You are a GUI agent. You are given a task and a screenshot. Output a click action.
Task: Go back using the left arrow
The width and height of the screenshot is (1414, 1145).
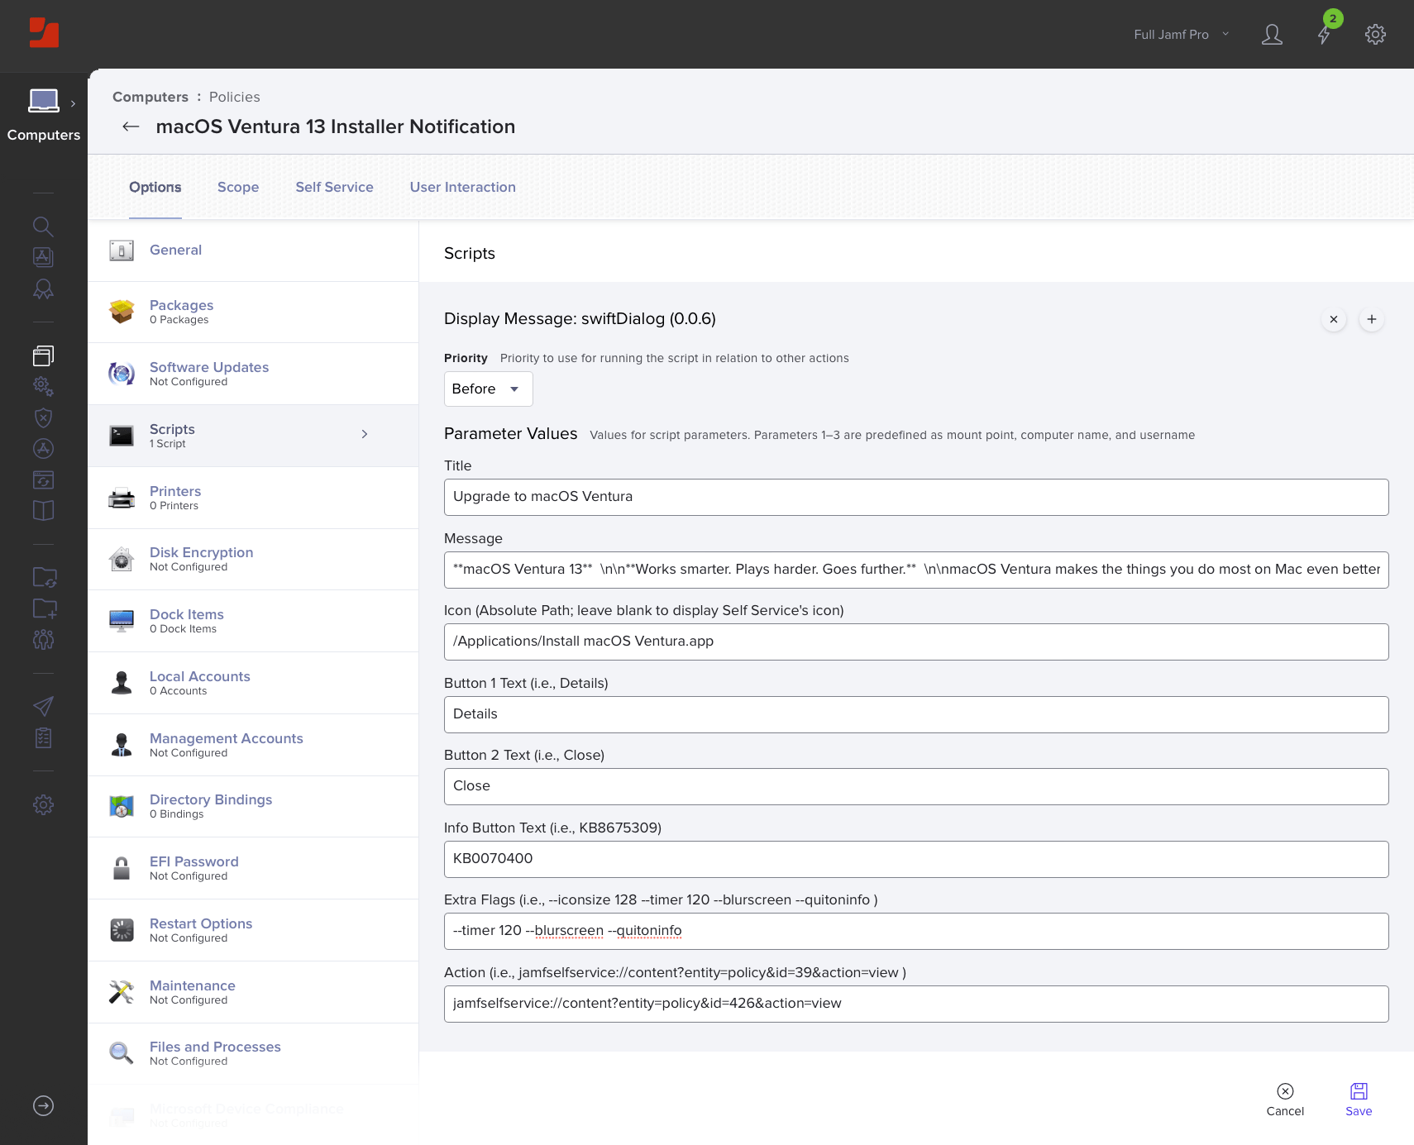(131, 126)
